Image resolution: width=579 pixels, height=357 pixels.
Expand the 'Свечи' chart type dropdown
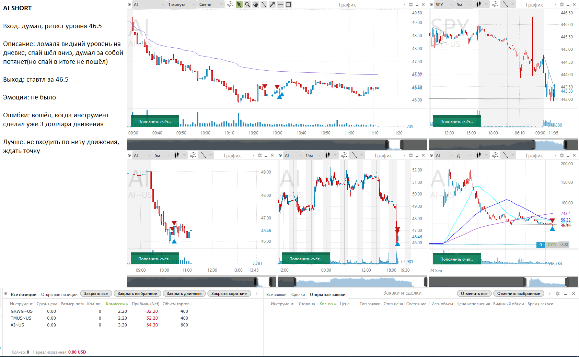211,4
